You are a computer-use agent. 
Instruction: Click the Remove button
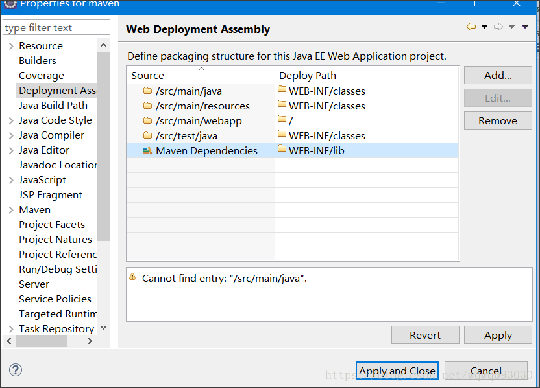coord(498,120)
